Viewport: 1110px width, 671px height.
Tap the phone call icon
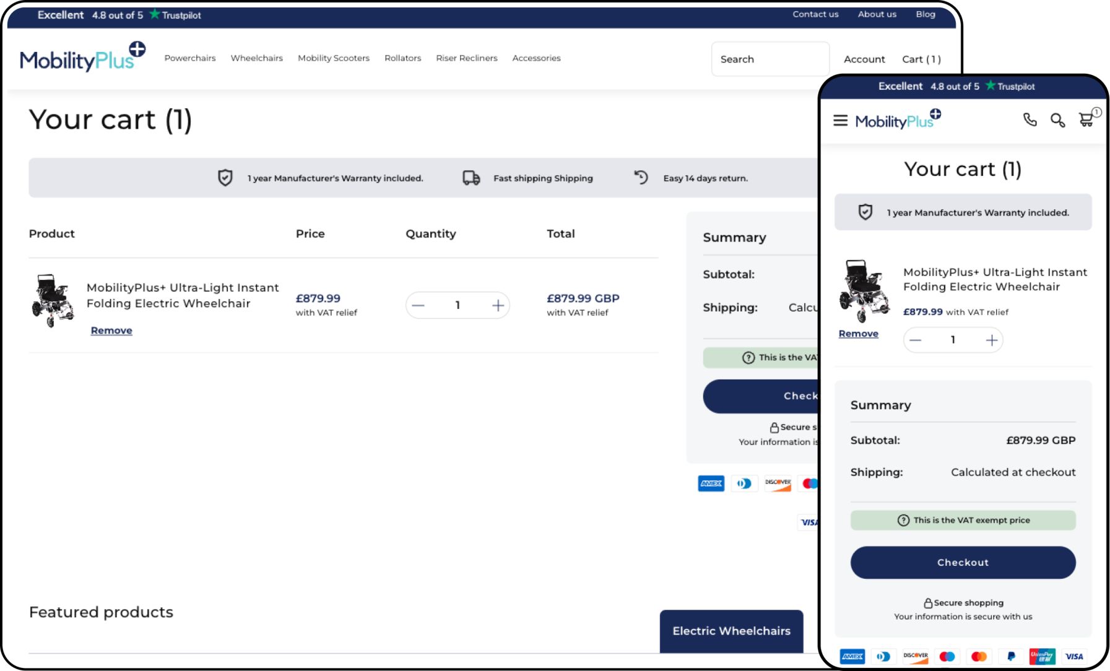(1030, 120)
